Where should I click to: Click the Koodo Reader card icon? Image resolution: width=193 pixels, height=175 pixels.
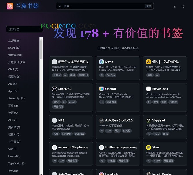tap(148, 174)
